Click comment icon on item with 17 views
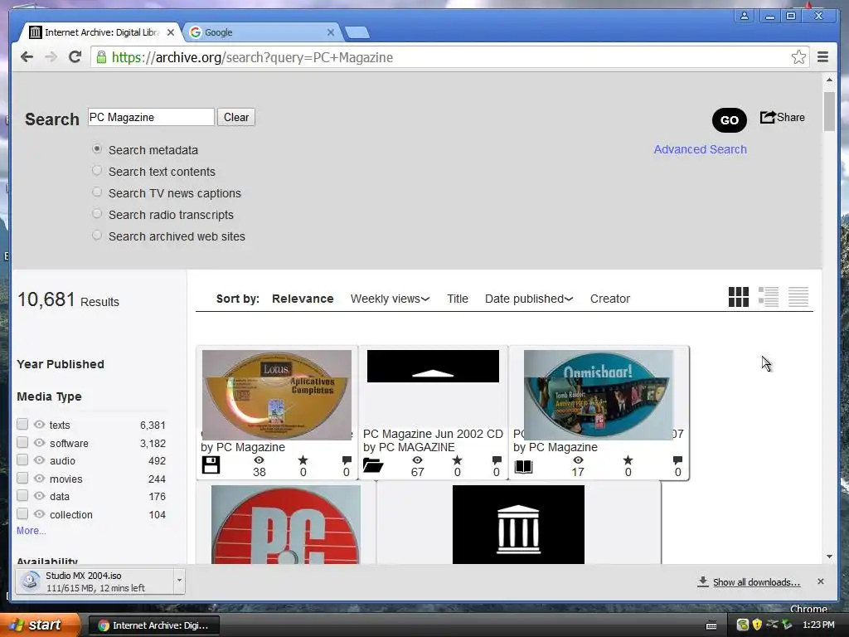The height and width of the screenshot is (637, 849). click(677, 460)
